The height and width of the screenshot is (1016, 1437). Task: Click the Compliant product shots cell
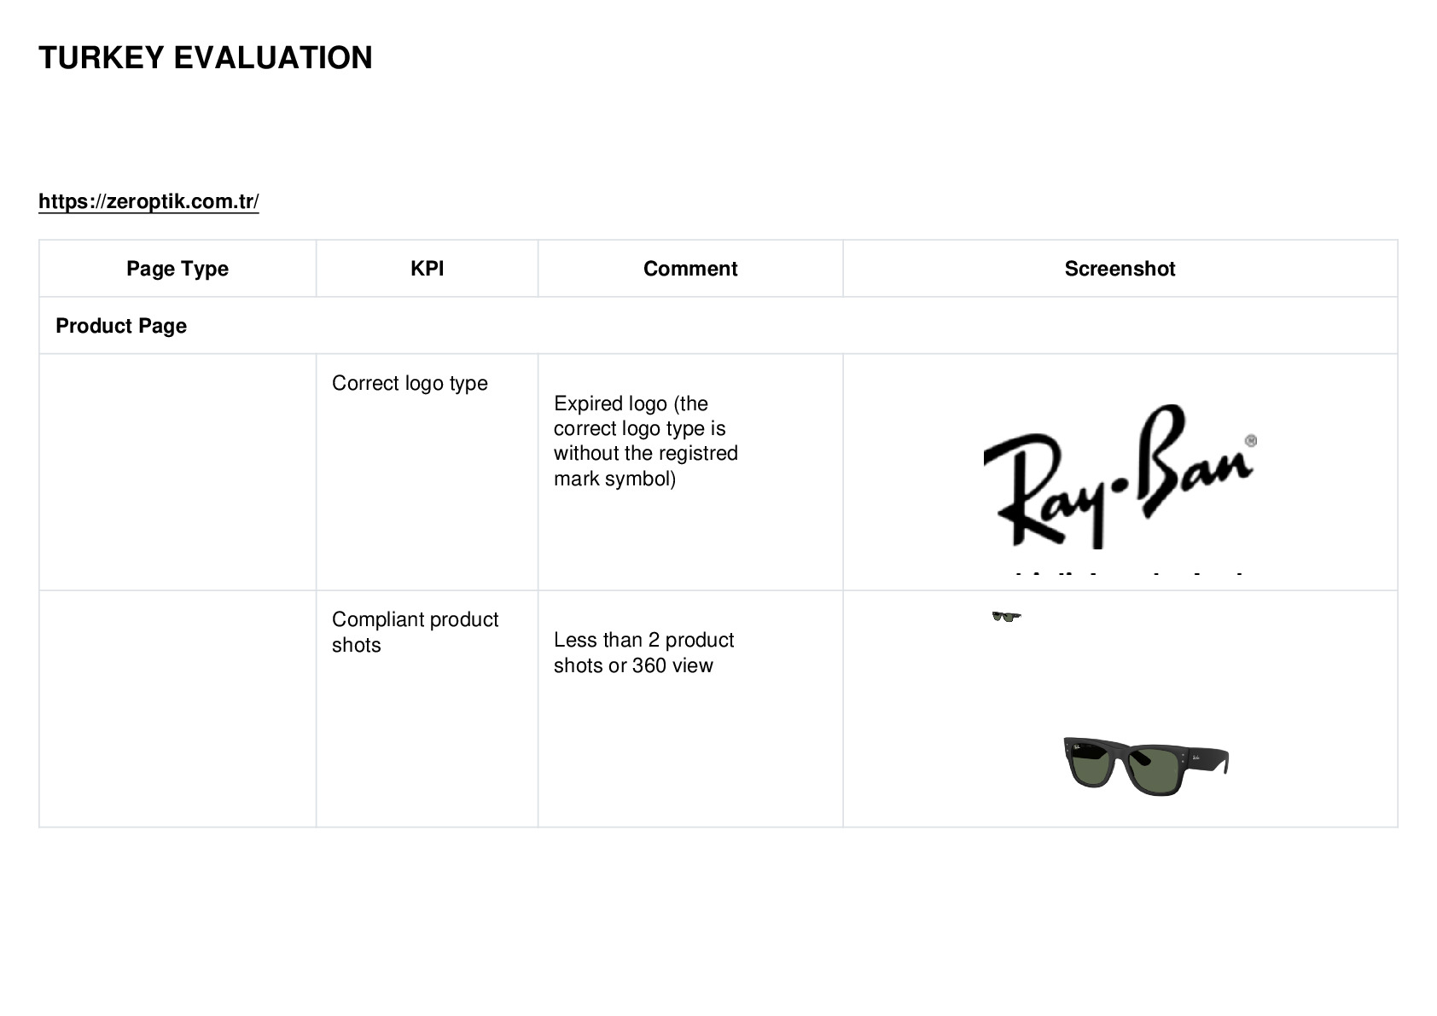(x=427, y=709)
